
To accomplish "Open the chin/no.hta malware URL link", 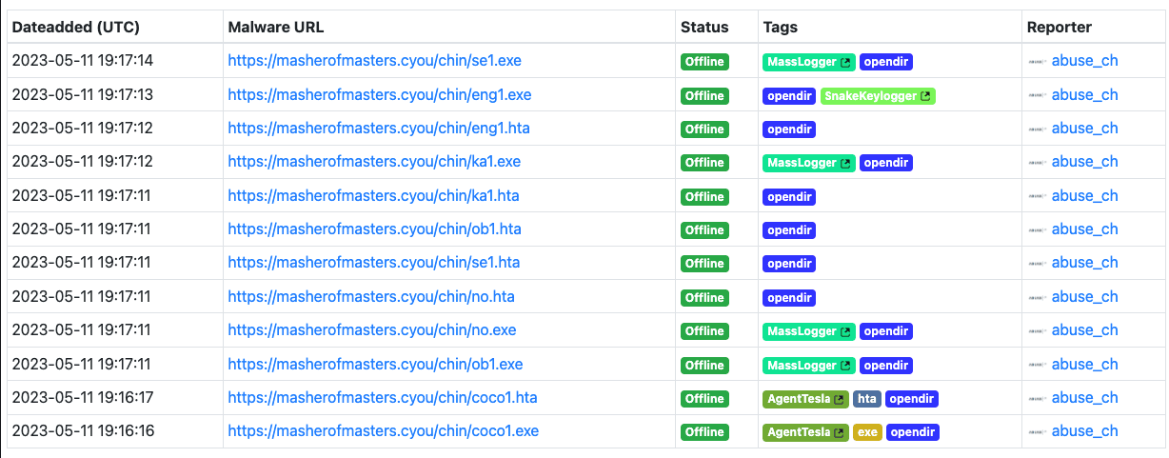I will coord(371,297).
